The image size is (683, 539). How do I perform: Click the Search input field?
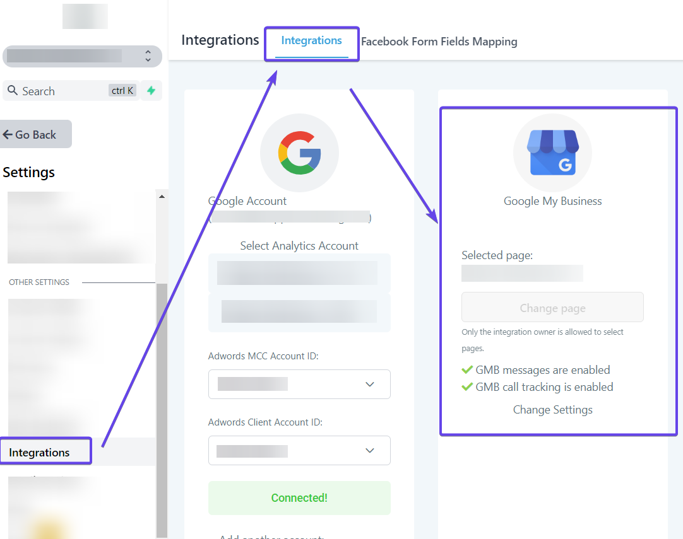(71, 91)
